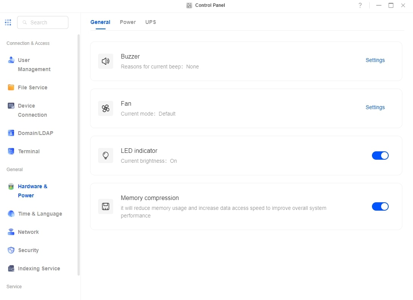Open Buzzer Settings link
Image resolution: width=413 pixels, height=300 pixels.
click(x=375, y=60)
